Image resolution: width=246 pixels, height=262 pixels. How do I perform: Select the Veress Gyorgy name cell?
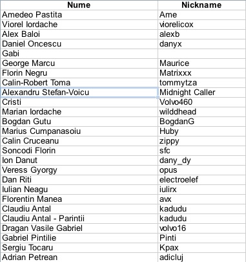(x=79, y=170)
